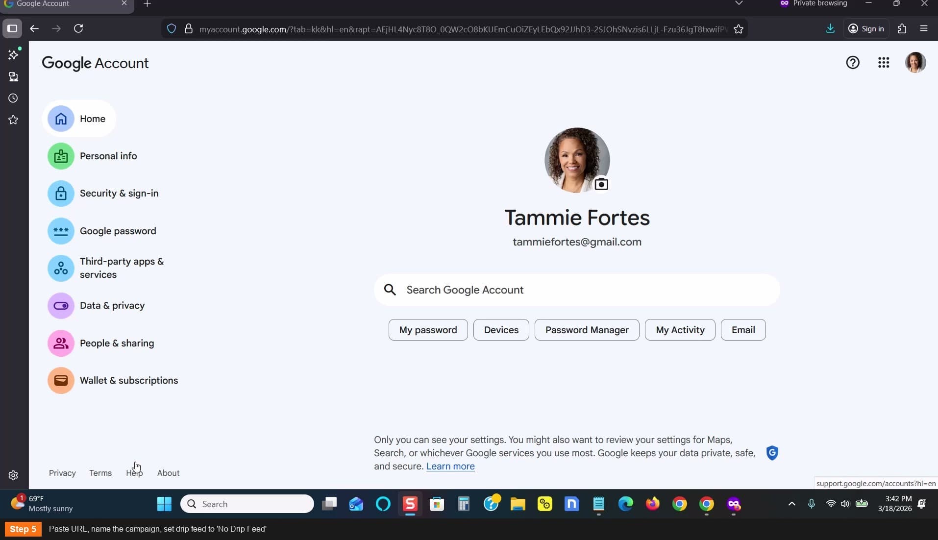Change profile photo via camera icon

coord(601,184)
